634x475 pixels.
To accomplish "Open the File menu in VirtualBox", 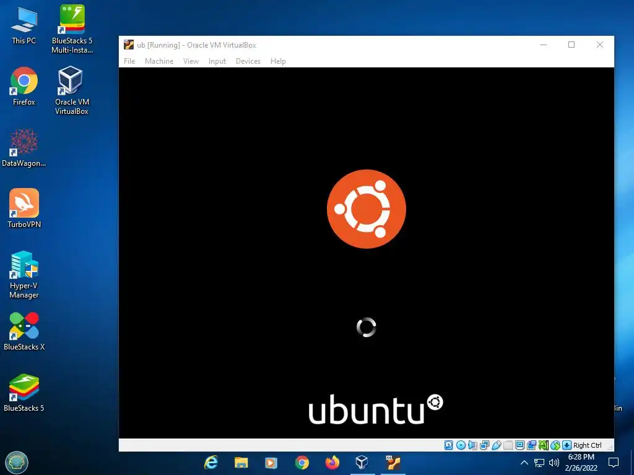I will click(x=129, y=61).
